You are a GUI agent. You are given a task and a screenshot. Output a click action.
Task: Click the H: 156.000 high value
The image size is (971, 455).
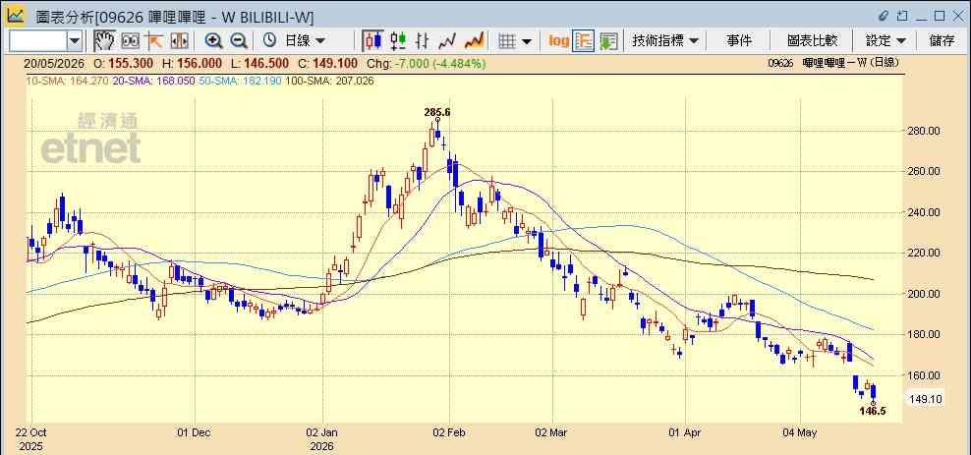click(192, 63)
